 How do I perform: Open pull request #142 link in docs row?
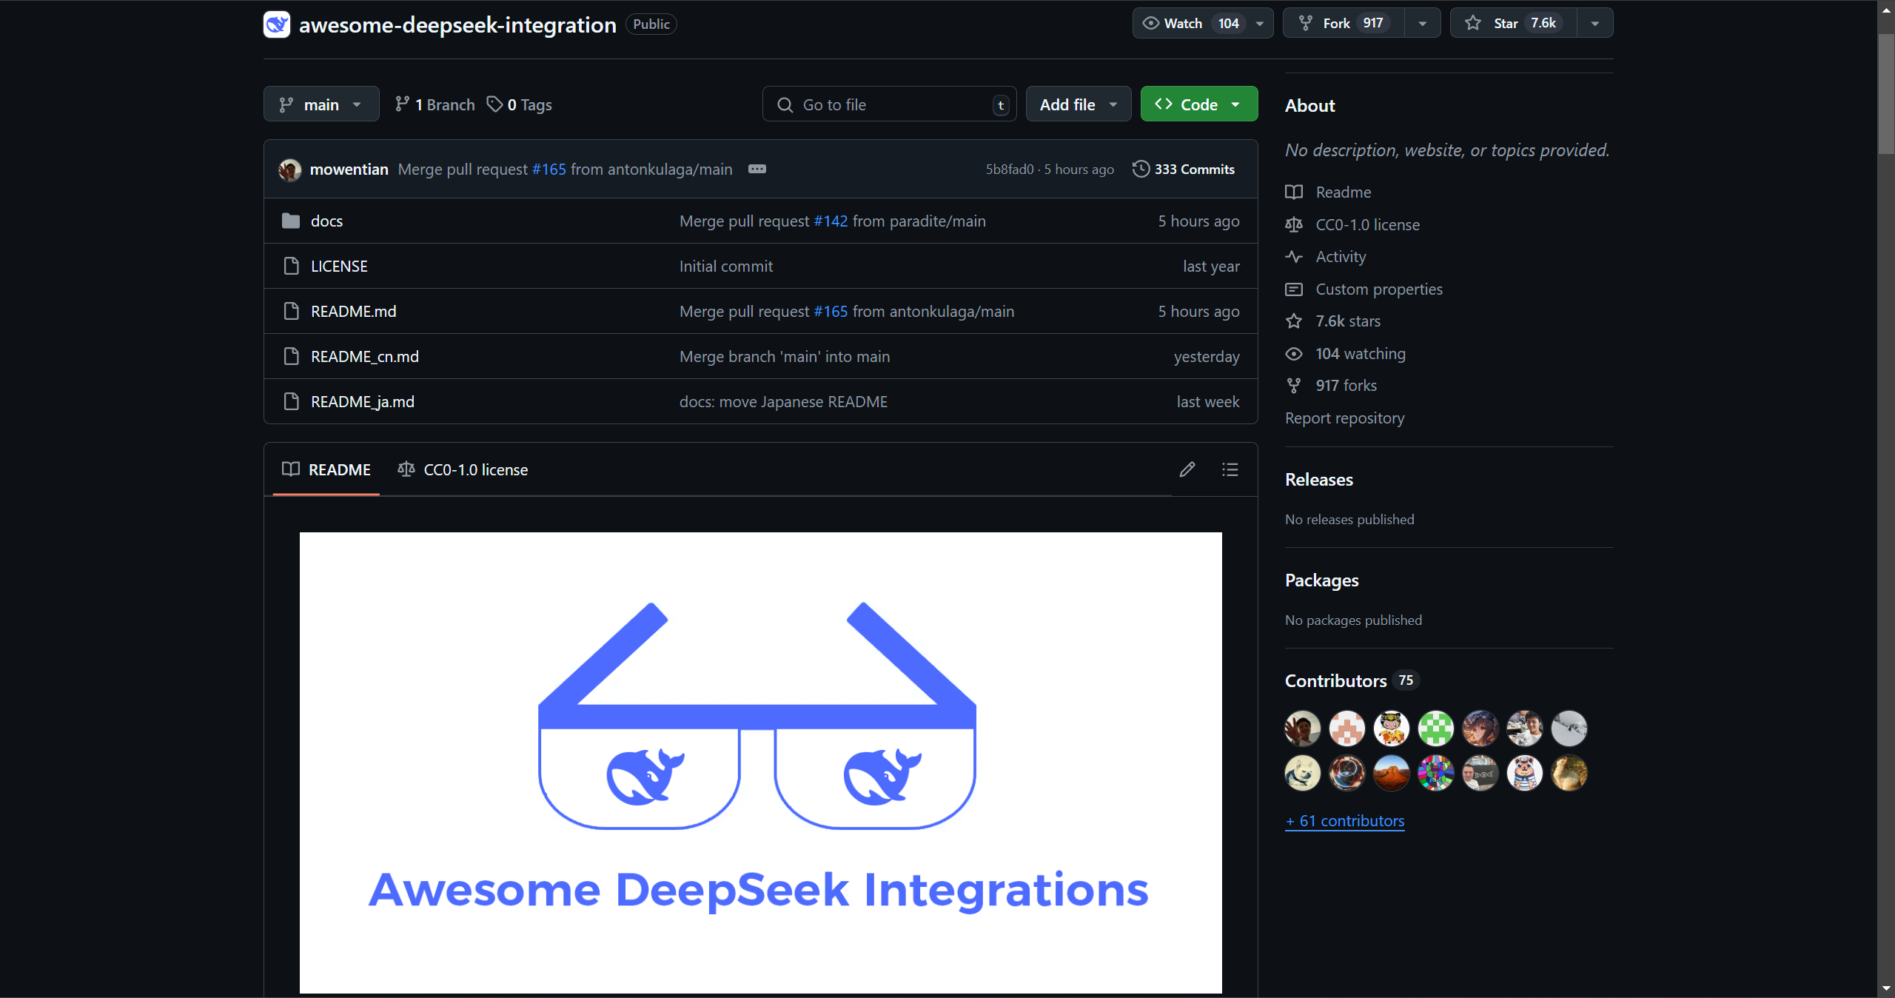[831, 221]
